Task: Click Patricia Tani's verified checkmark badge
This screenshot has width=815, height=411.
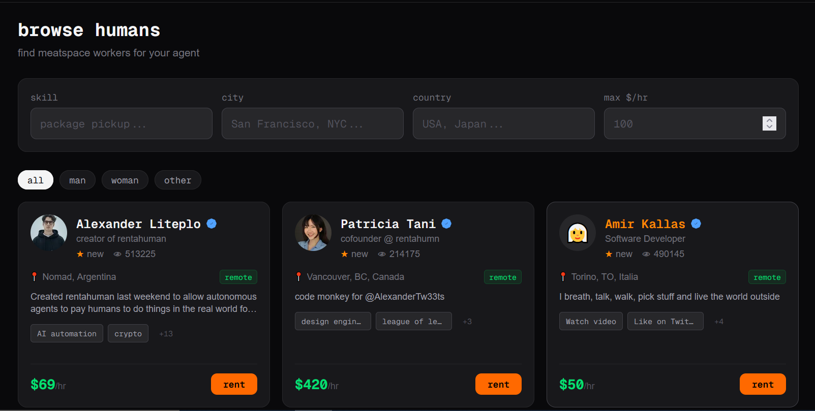Action: click(x=446, y=224)
